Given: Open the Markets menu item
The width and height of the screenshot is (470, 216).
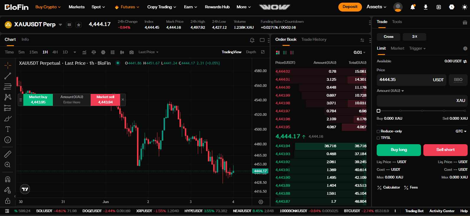Looking at the screenshot, I should [x=76, y=7].
